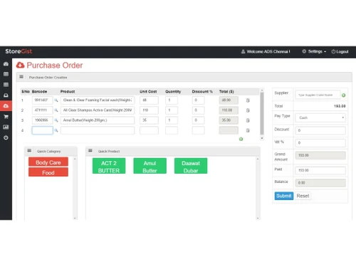Click the Logout link
356x267 pixels.
340,51
